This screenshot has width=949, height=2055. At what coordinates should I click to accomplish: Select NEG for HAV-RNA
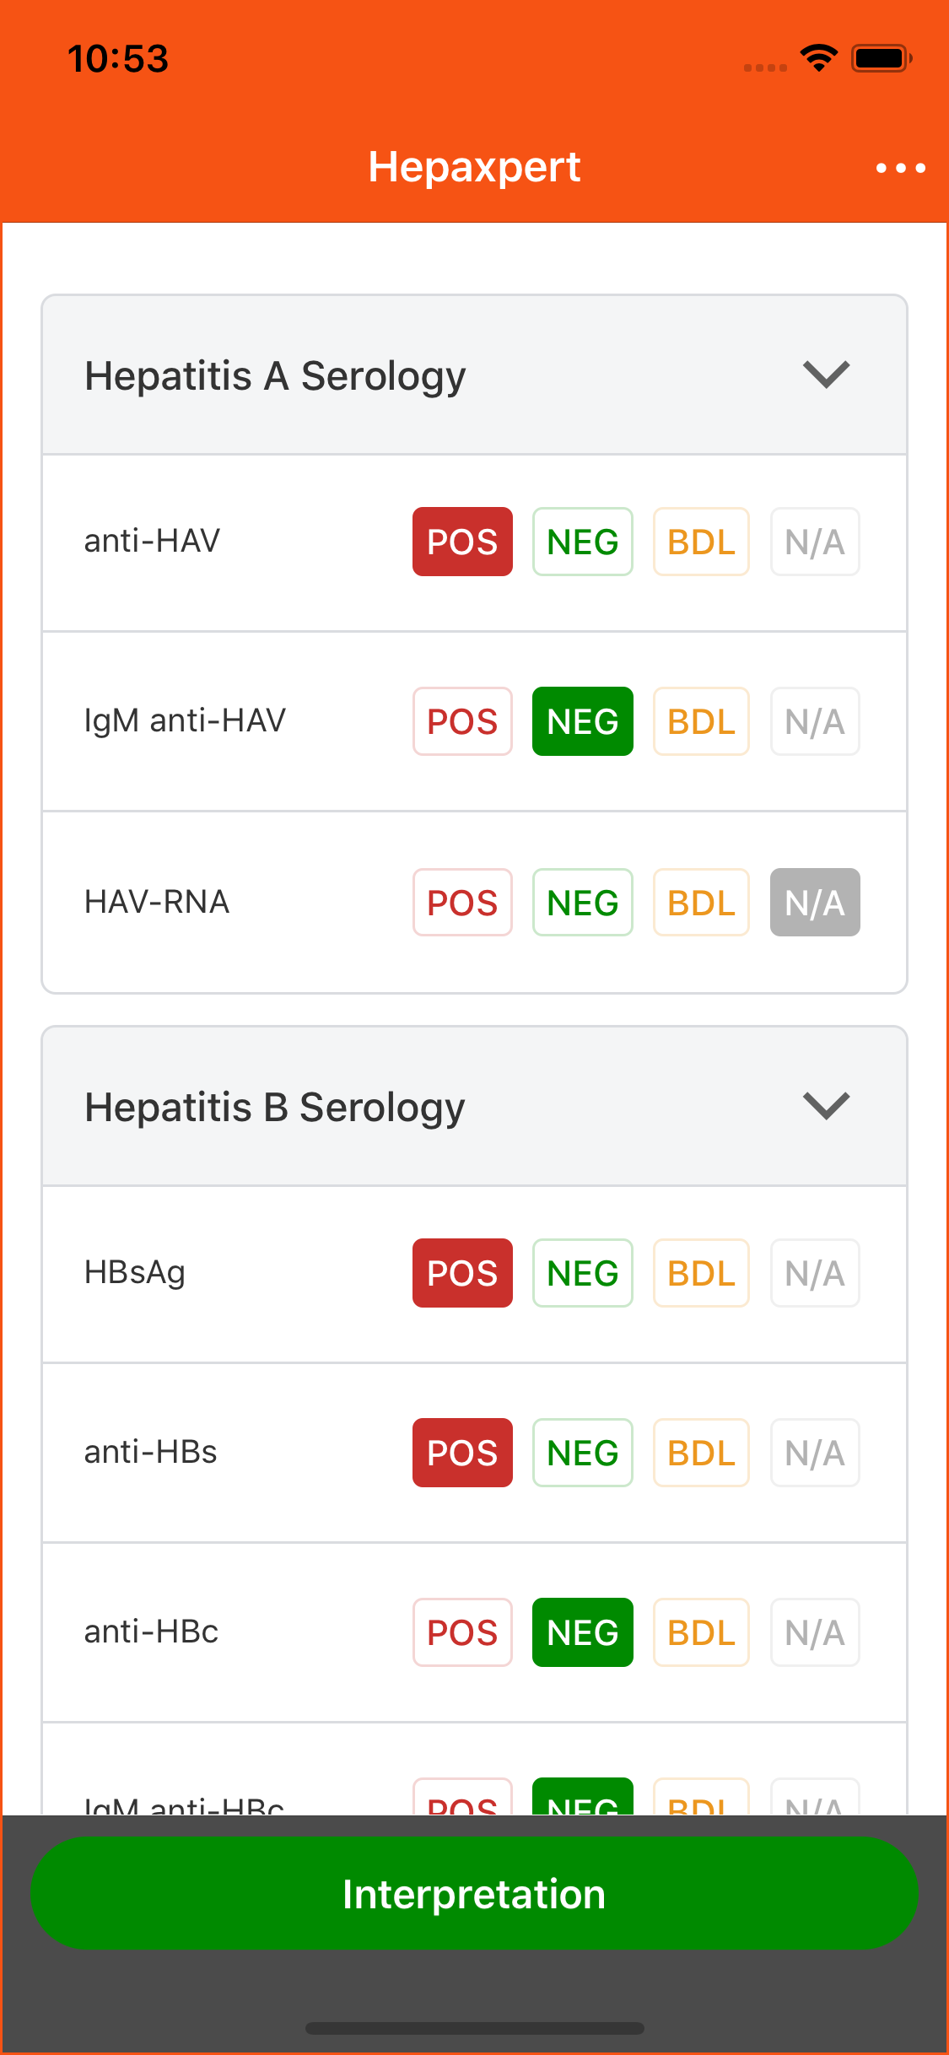pyautogui.click(x=582, y=903)
